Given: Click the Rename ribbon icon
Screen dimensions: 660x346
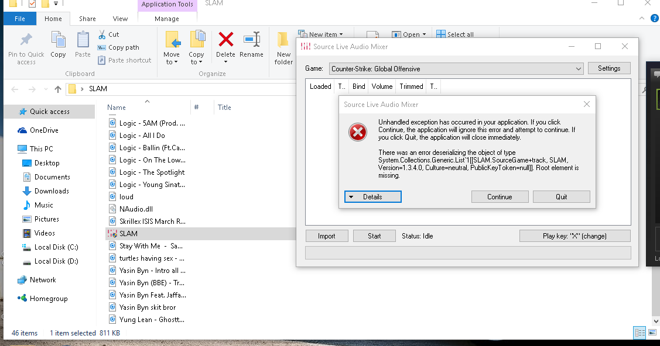Looking at the screenshot, I should click(x=252, y=40).
